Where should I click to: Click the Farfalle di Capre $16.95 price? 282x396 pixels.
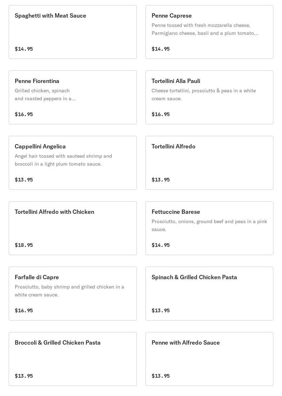[24, 310]
